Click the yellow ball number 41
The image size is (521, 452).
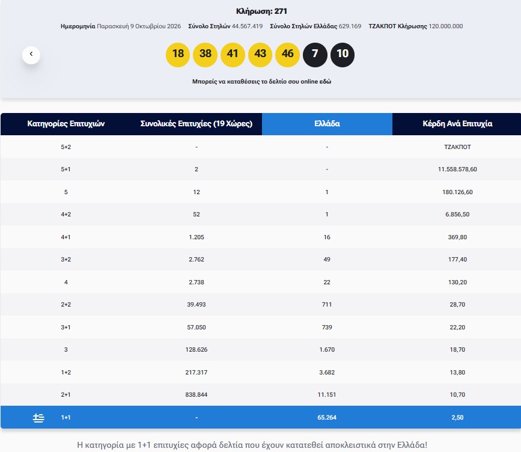pos(233,55)
